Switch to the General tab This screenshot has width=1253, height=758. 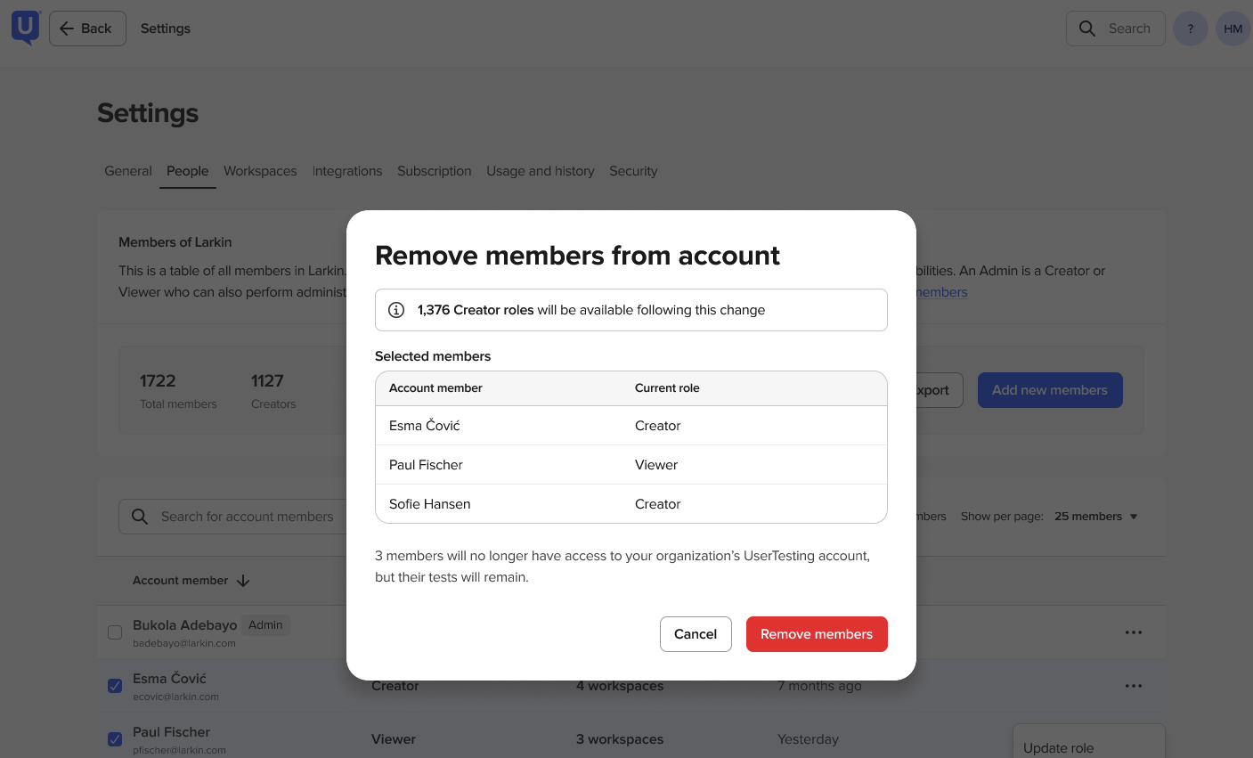point(128,171)
